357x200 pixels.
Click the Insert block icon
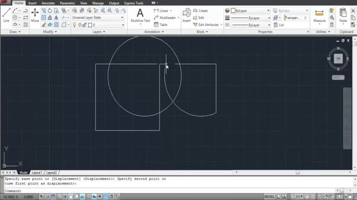pyautogui.click(x=186, y=15)
